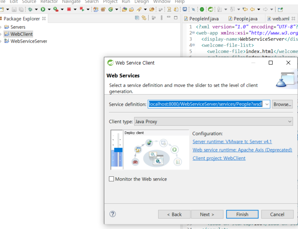The height and width of the screenshot is (229, 298).
Task: Click the green Spring Boot power icon
Action: [202, 9]
